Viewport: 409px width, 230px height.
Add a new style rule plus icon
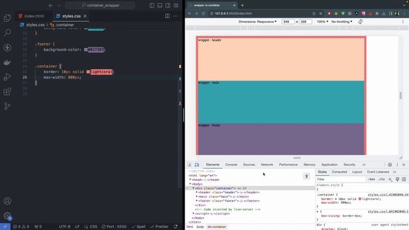[390, 180]
